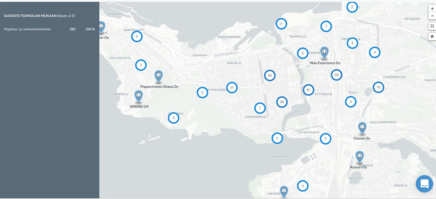436x199 pixels.
Task: Open the chat support widget
Action: 424,184
